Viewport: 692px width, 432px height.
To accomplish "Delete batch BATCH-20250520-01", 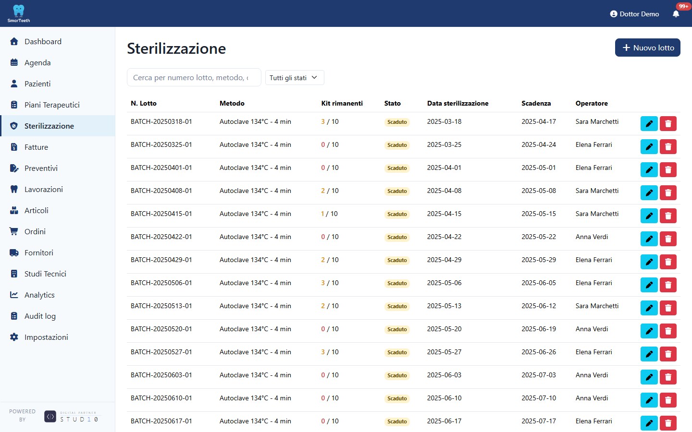I will click(668, 331).
